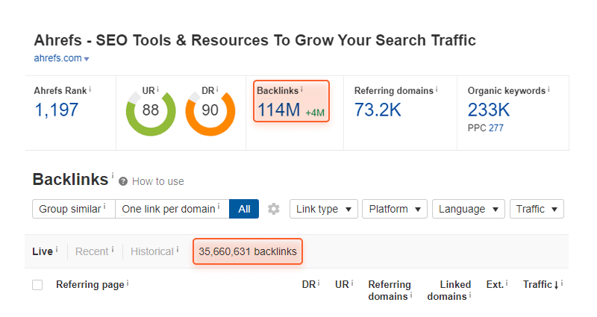Click the settings gear icon beside All
The image size is (597, 317).
pos(274,210)
